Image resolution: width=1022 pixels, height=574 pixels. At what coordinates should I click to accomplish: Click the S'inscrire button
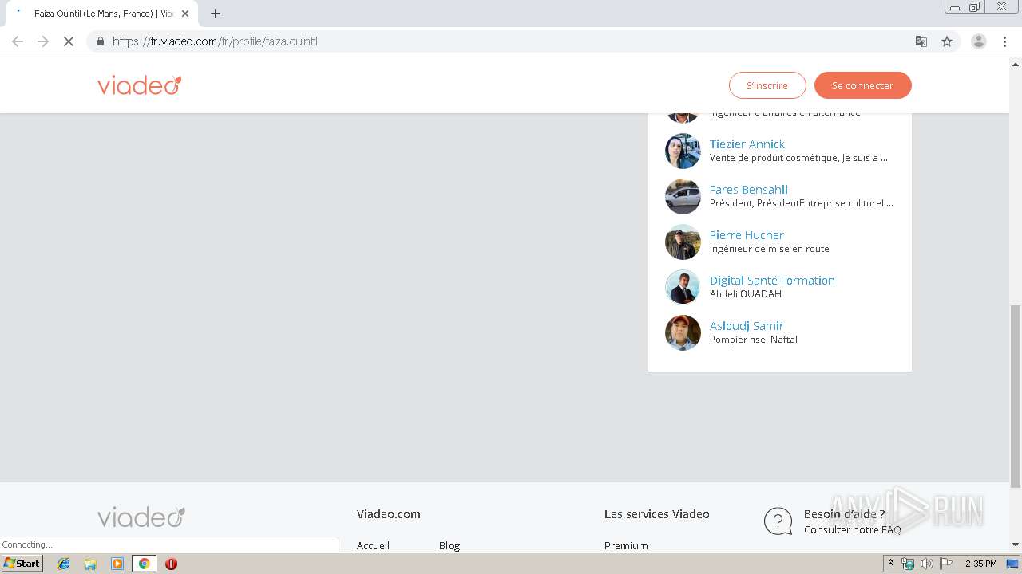[767, 85]
